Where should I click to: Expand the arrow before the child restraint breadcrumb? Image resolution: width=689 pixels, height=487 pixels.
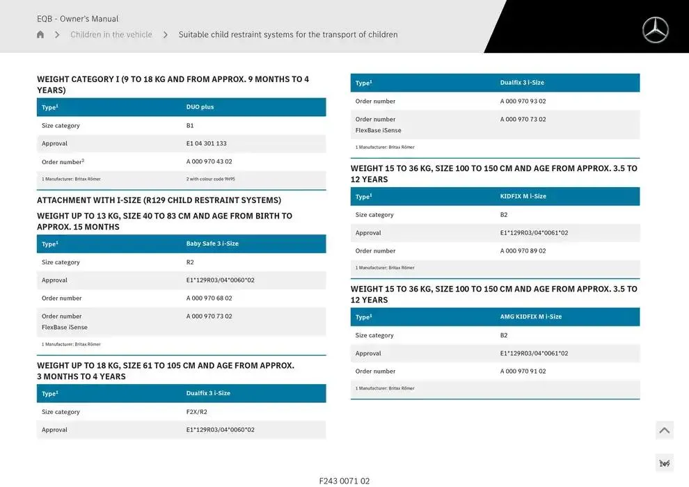click(x=165, y=33)
